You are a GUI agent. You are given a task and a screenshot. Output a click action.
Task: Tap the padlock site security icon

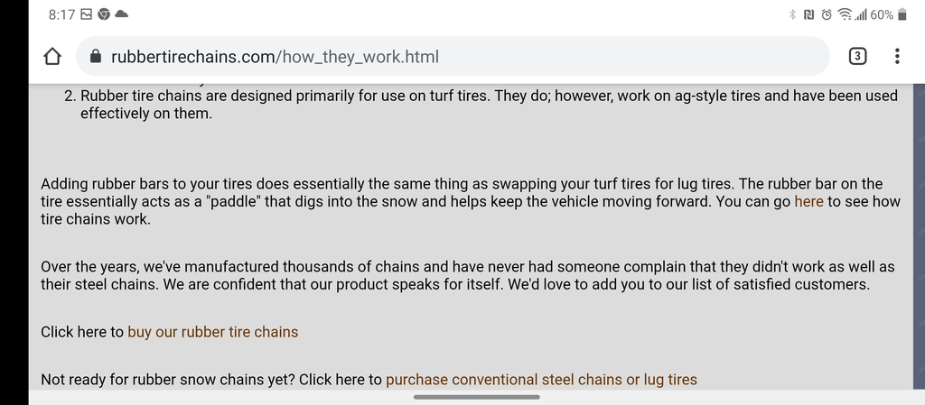(96, 57)
